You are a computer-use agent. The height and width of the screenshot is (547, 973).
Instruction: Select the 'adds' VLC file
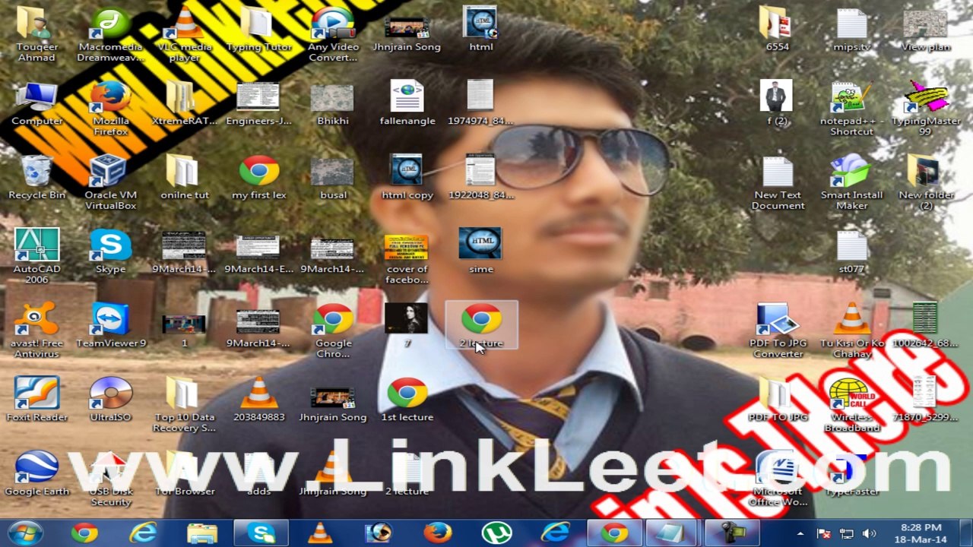click(258, 474)
